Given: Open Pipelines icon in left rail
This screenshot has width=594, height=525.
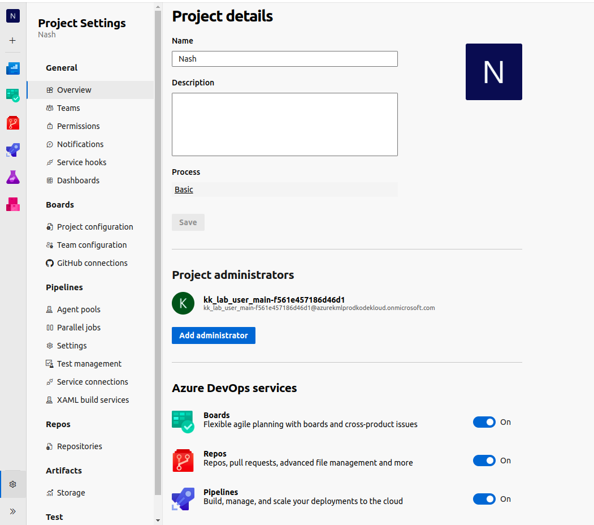Looking at the screenshot, I should pos(12,150).
